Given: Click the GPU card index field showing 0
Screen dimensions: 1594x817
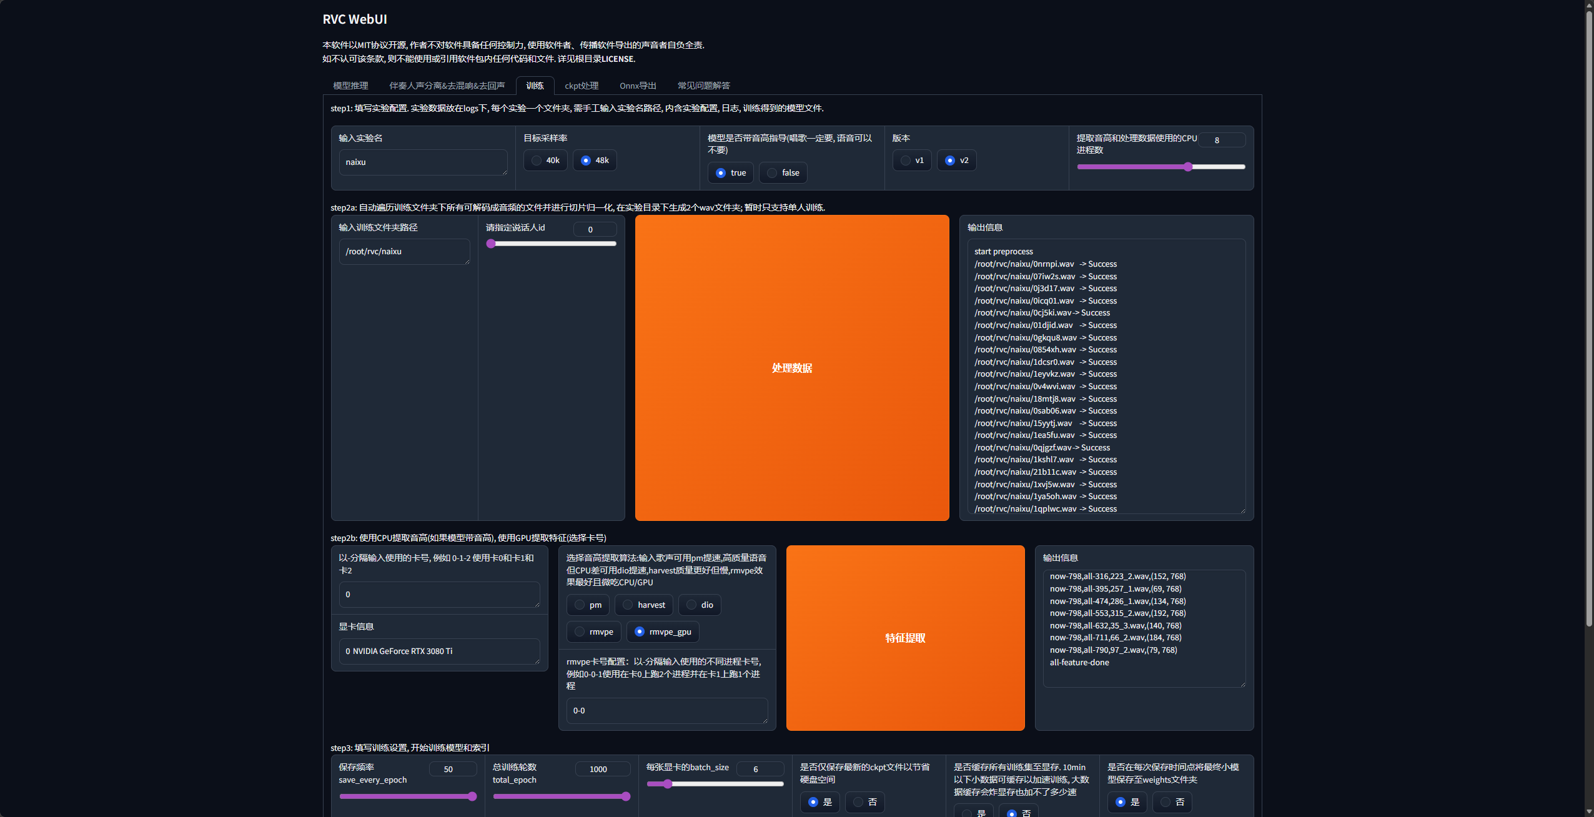Looking at the screenshot, I should [x=439, y=595].
